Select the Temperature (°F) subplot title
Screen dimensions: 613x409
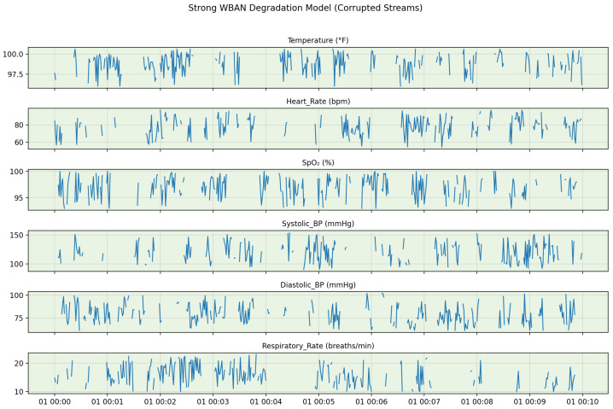tap(318, 40)
